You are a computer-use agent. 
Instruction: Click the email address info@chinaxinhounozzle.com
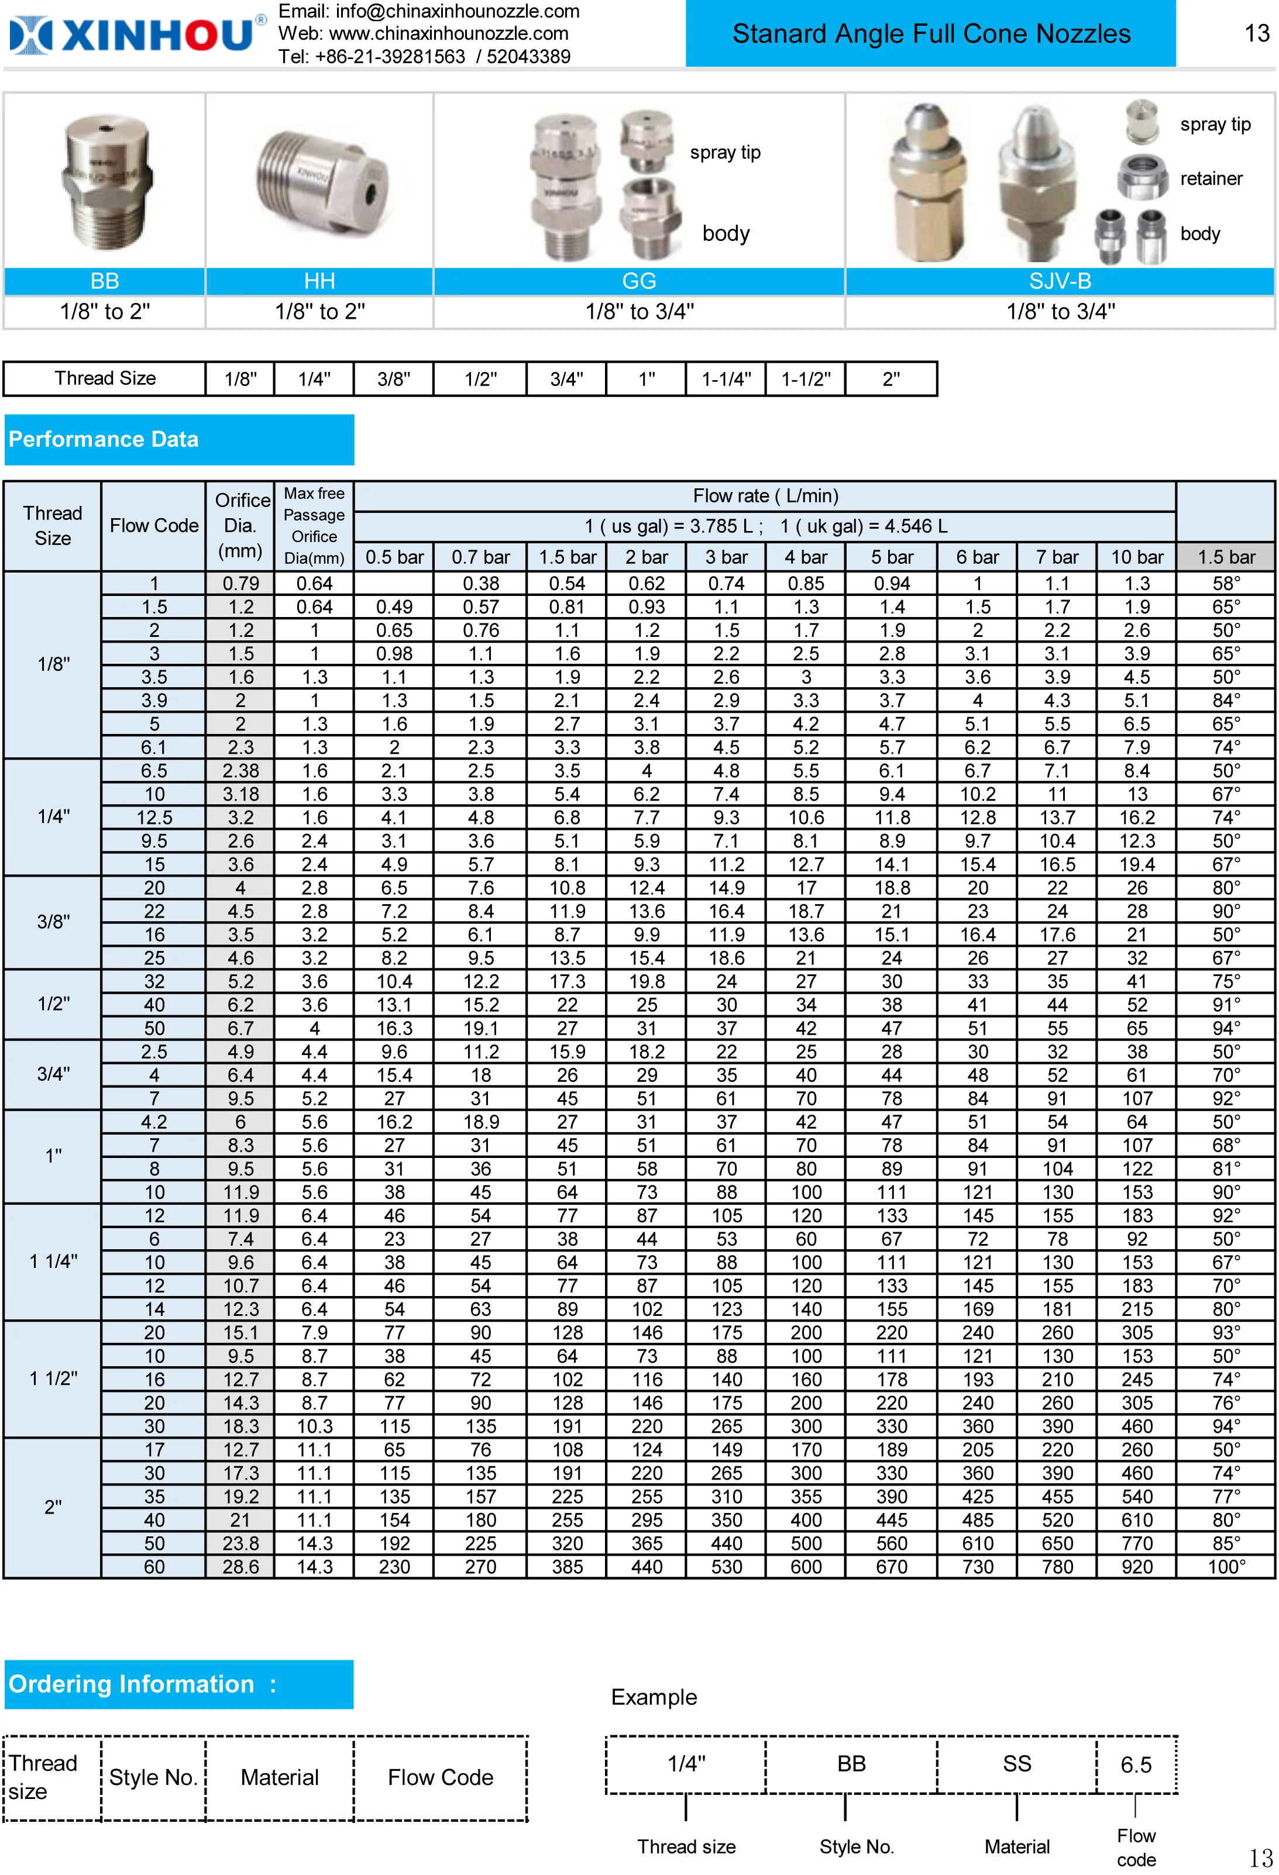(458, 11)
